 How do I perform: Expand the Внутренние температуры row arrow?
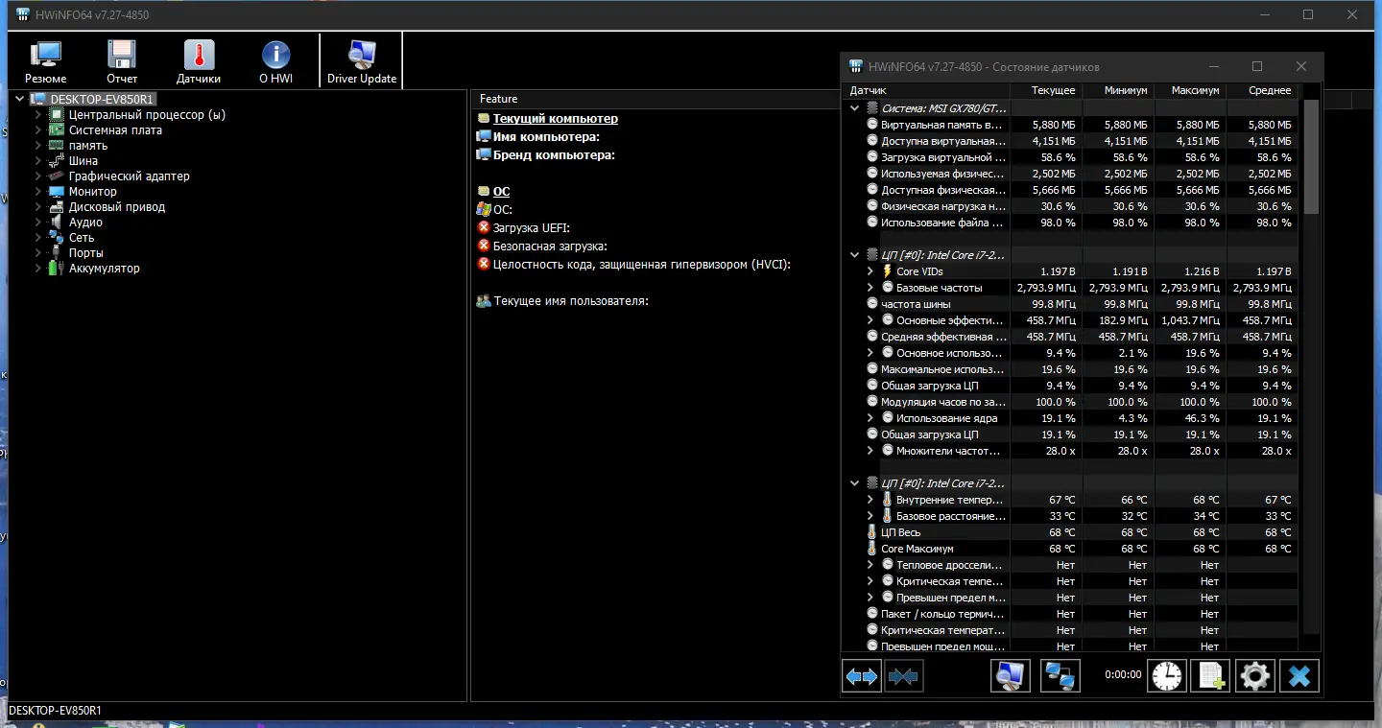point(870,500)
